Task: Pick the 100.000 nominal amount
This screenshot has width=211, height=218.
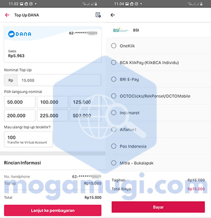Action: (53, 102)
